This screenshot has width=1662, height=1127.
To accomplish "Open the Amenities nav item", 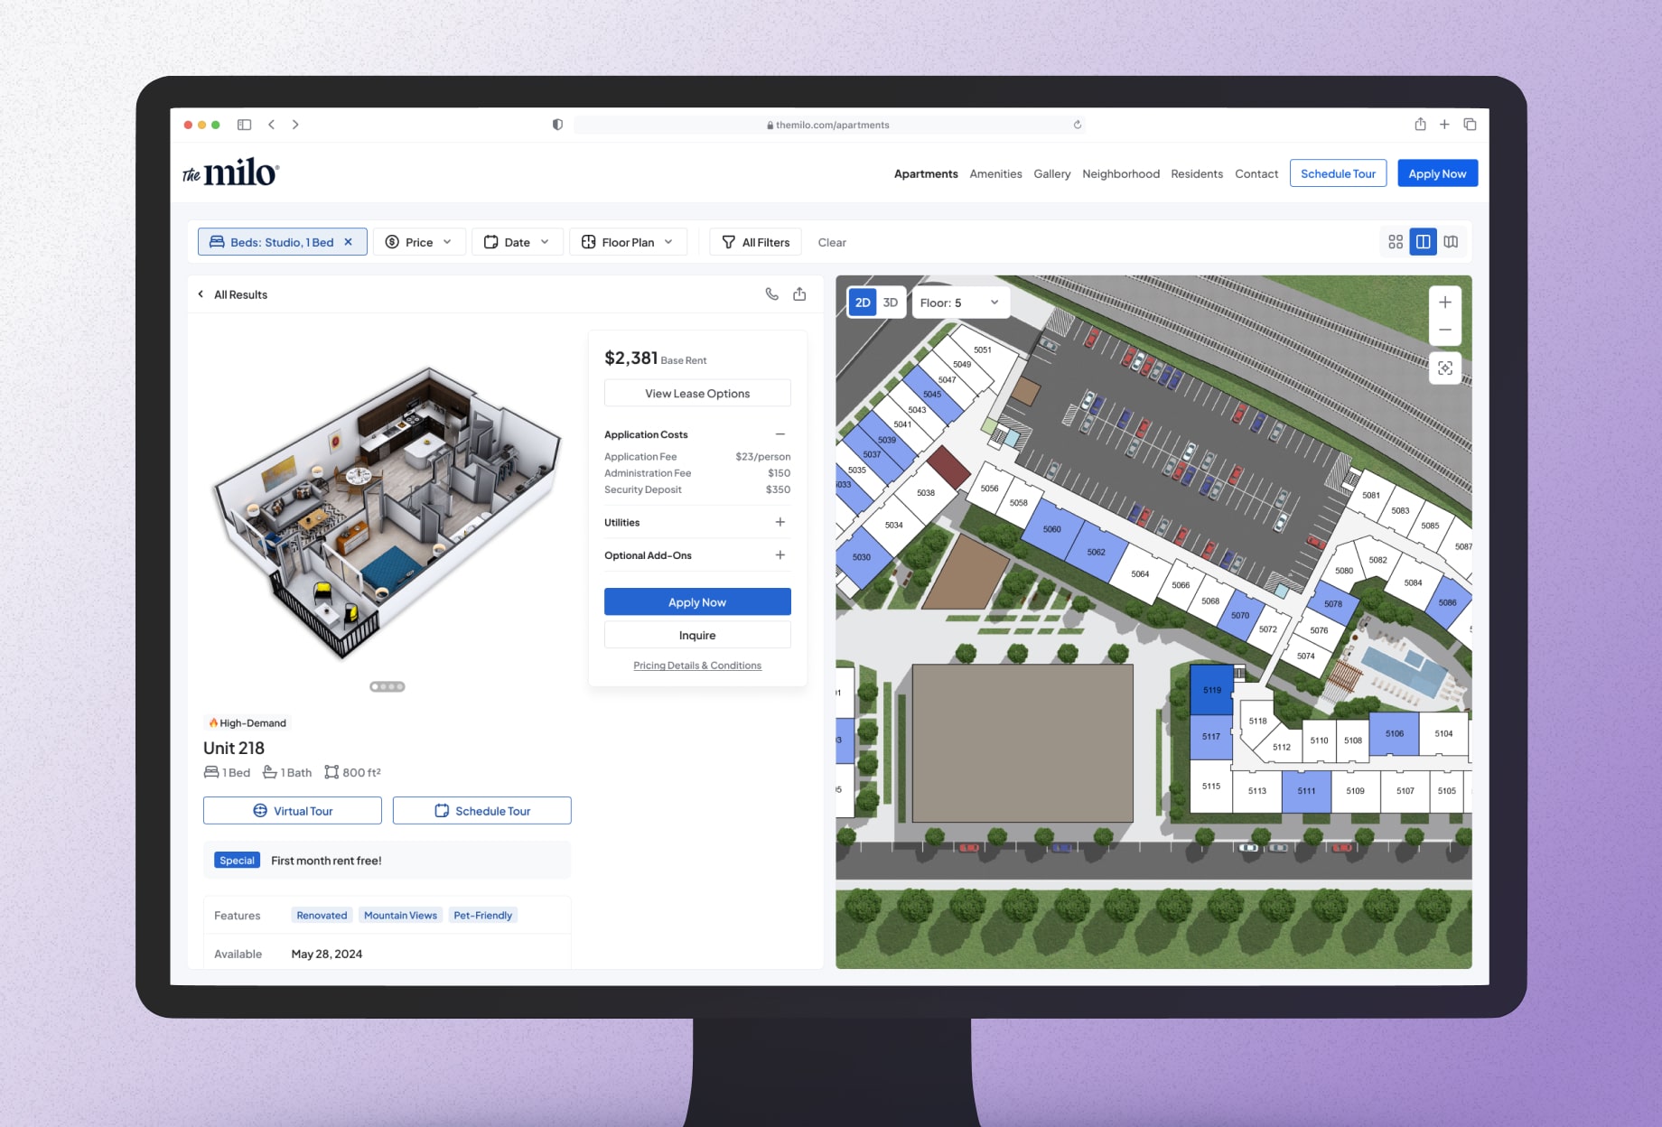I will coord(995,173).
